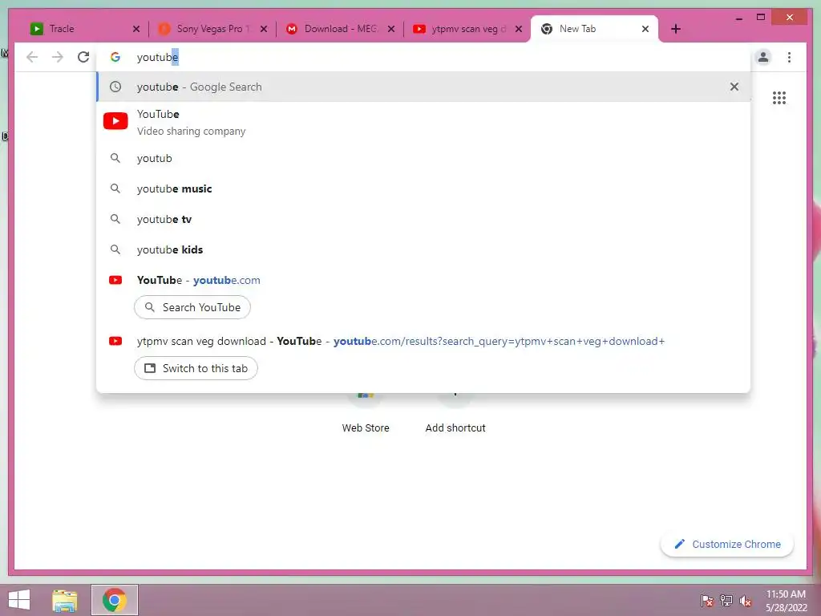Close the Tracle tab
This screenshot has height=616, width=821.
tap(136, 29)
